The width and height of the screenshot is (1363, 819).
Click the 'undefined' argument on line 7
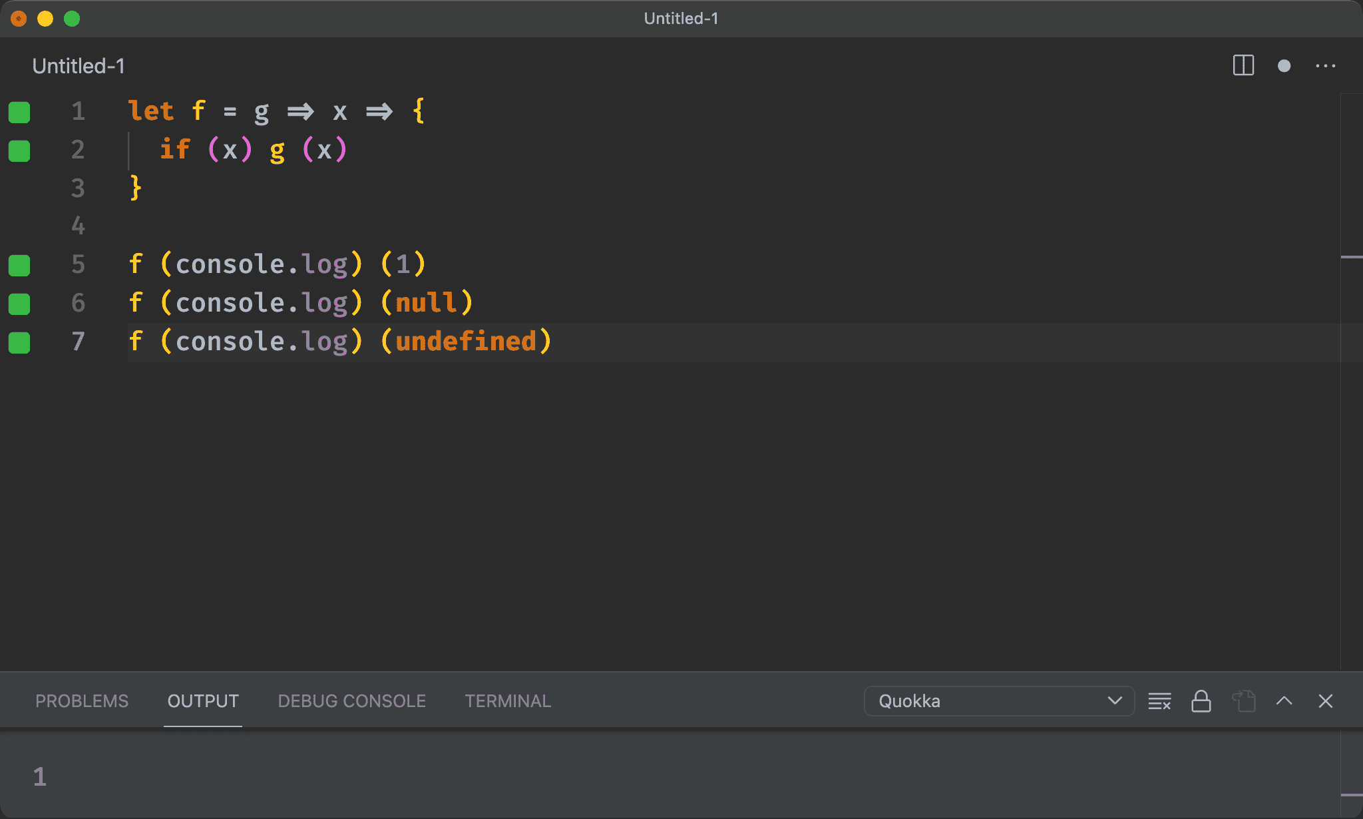click(x=466, y=342)
